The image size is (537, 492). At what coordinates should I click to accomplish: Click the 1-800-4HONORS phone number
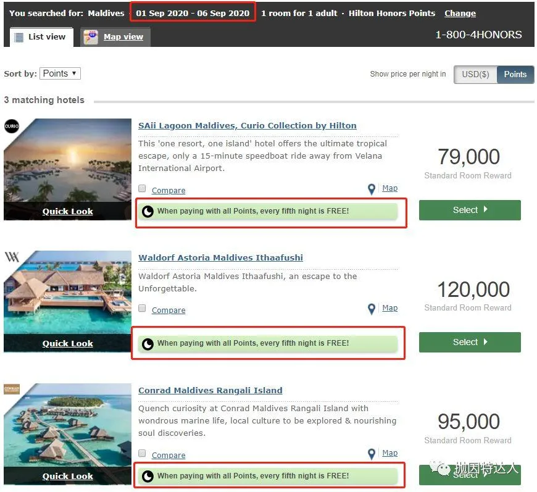[x=478, y=35]
